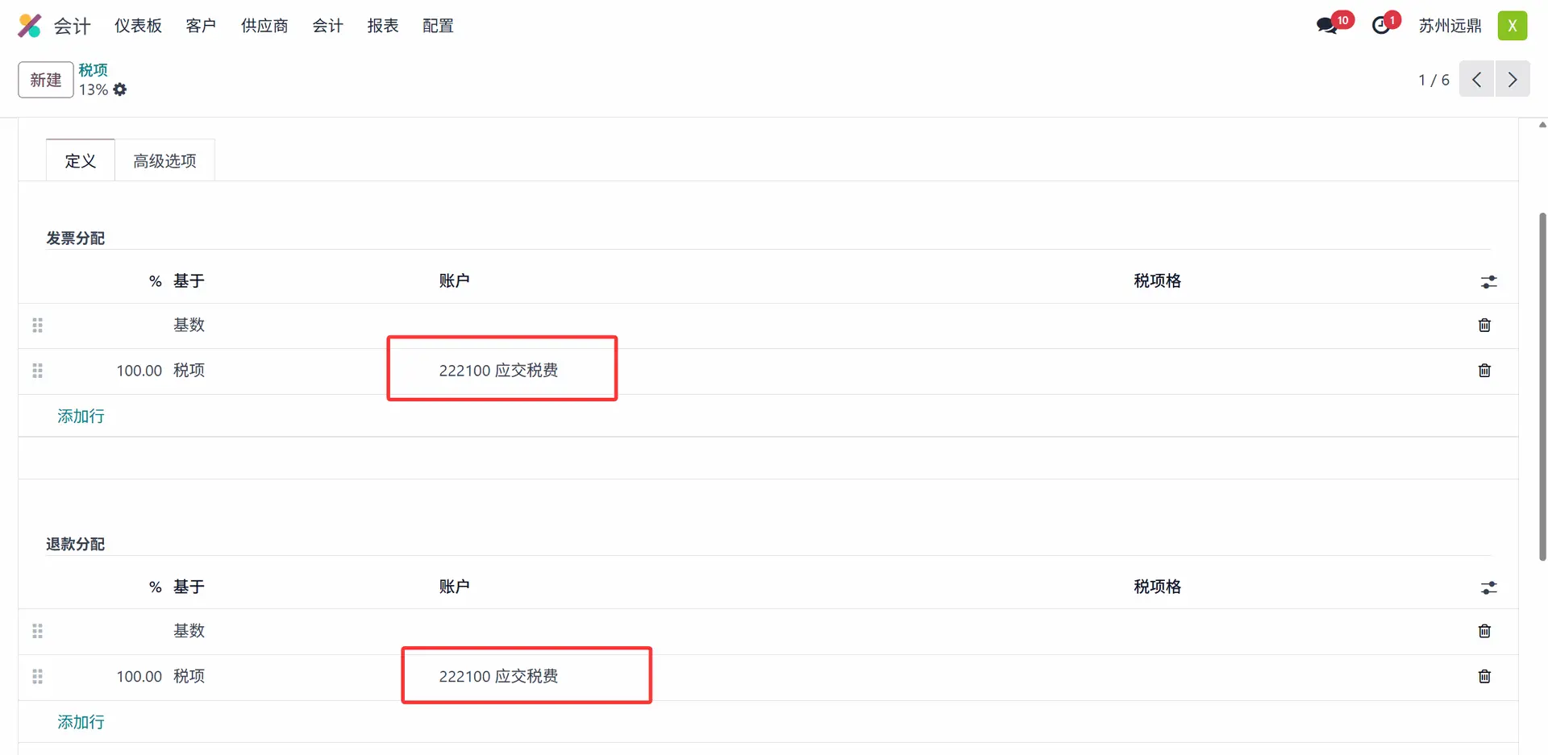Open column options for 发票分配 table
This screenshot has width=1548, height=755.
pyautogui.click(x=1488, y=282)
